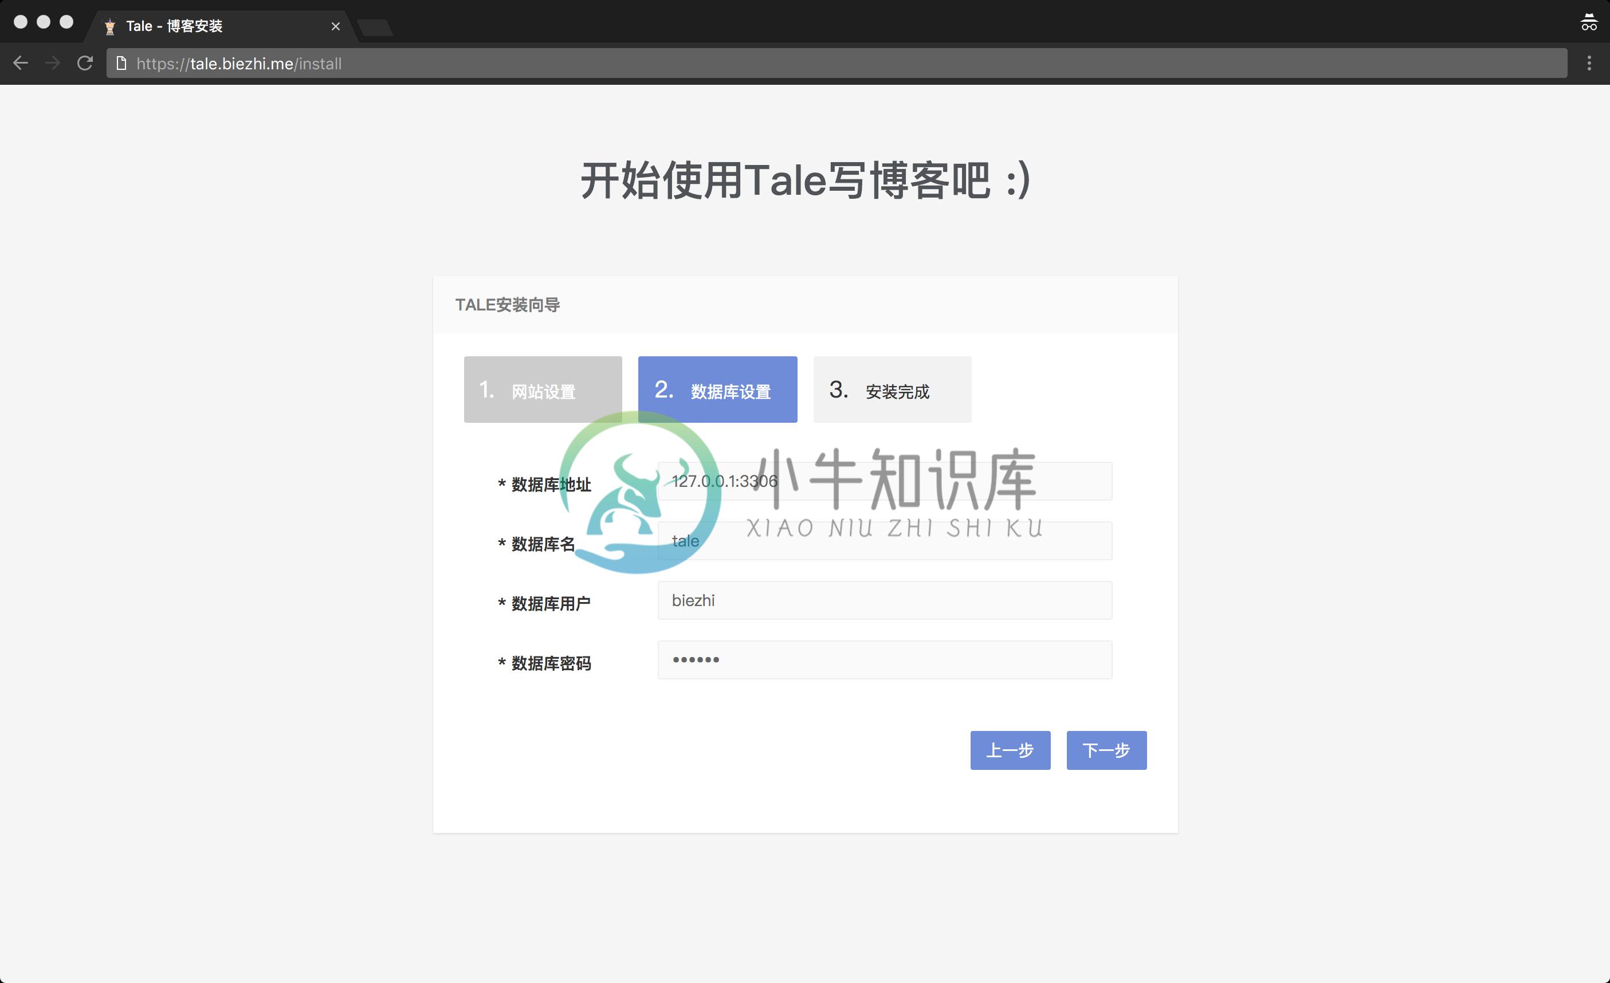Viewport: 1610px width, 983px height.
Task: Select step 2 数据库设置
Action: click(x=717, y=390)
